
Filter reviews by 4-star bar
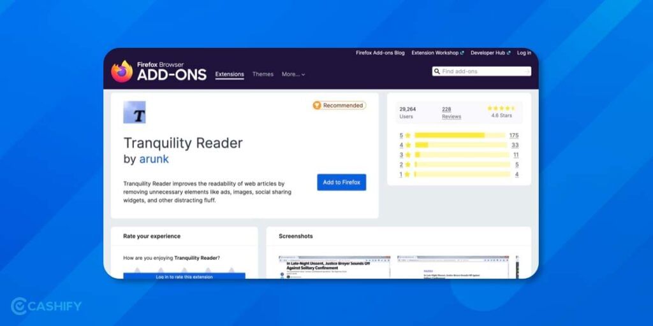tap(460, 145)
